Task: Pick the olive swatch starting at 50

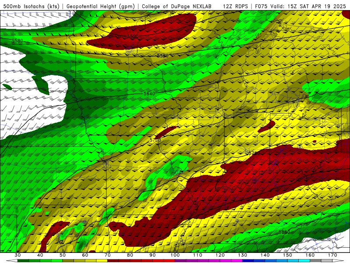Action: click(68, 261)
